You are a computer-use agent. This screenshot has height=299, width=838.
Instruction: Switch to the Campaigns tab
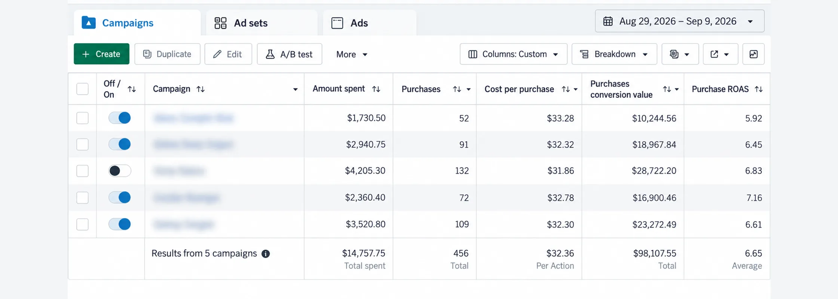coord(137,23)
